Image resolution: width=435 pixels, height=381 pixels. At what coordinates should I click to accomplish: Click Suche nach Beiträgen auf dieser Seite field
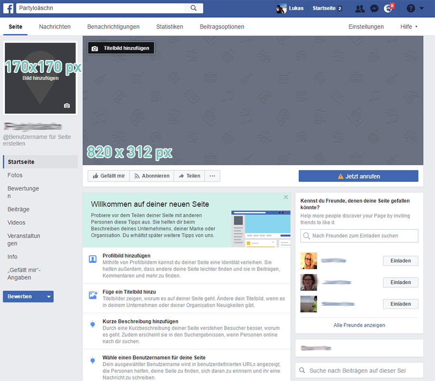[x=359, y=371]
